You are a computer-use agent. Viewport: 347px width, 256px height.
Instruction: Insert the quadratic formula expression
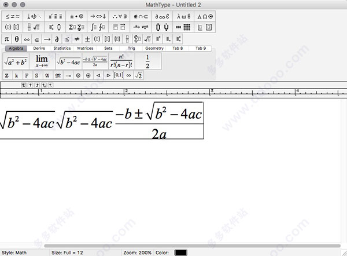[95, 61]
